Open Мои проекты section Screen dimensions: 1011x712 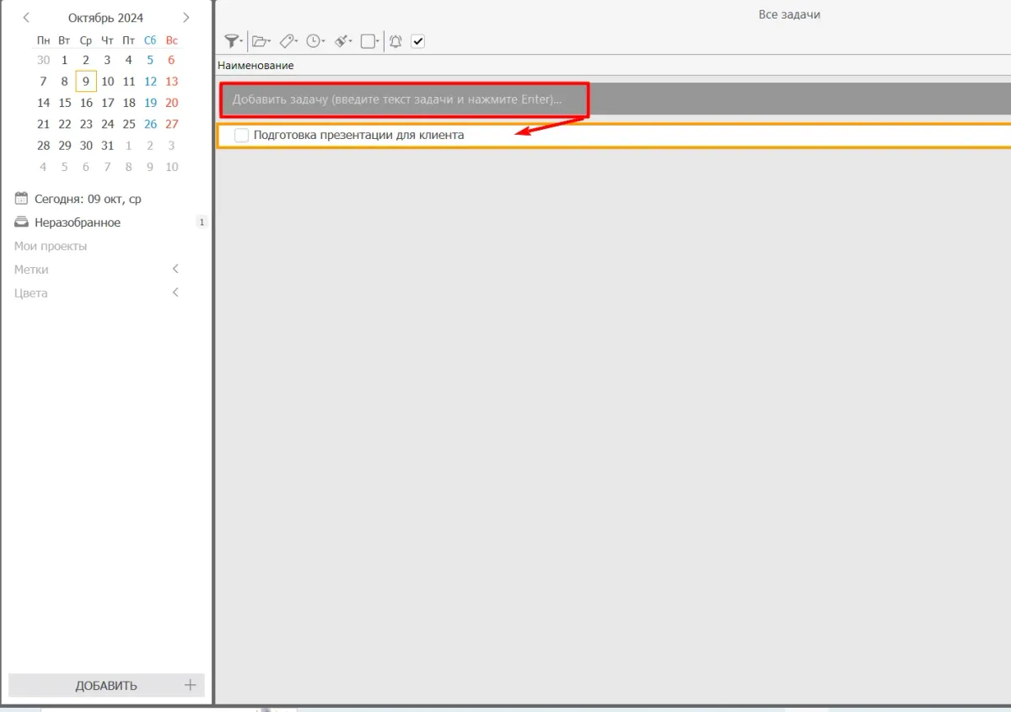51,246
